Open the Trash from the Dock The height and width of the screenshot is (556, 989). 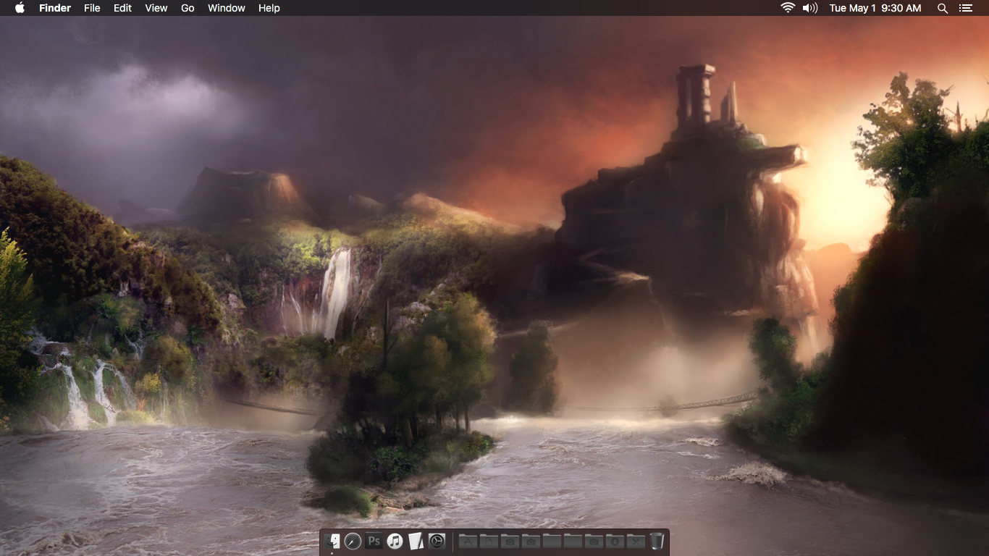click(x=657, y=541)
